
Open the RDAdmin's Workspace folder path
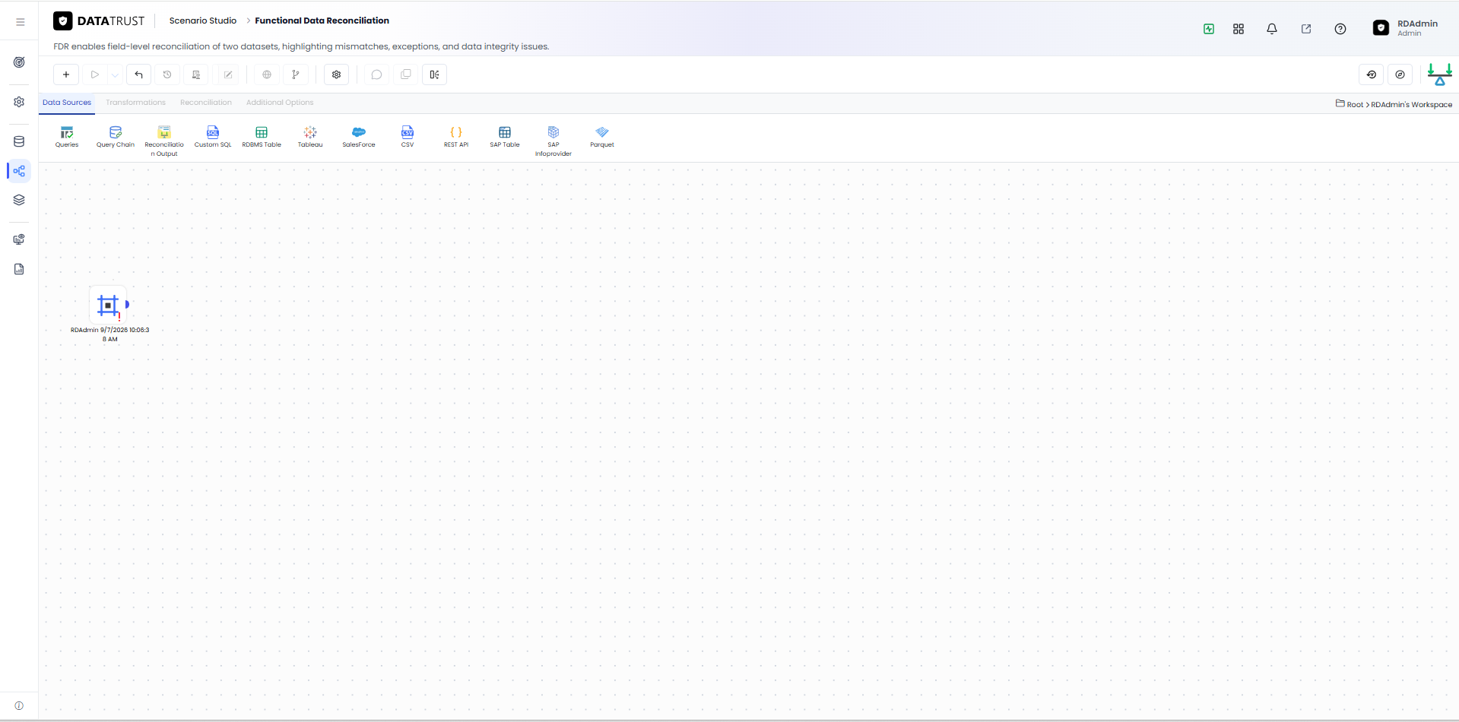[x=1411, y=105]
